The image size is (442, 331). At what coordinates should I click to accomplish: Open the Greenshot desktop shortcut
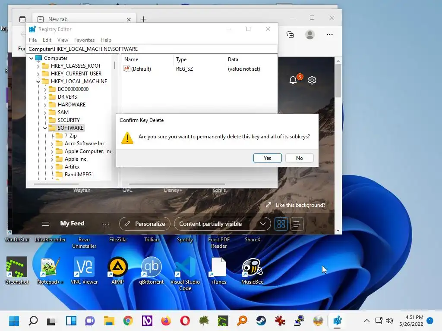point(17,271)
